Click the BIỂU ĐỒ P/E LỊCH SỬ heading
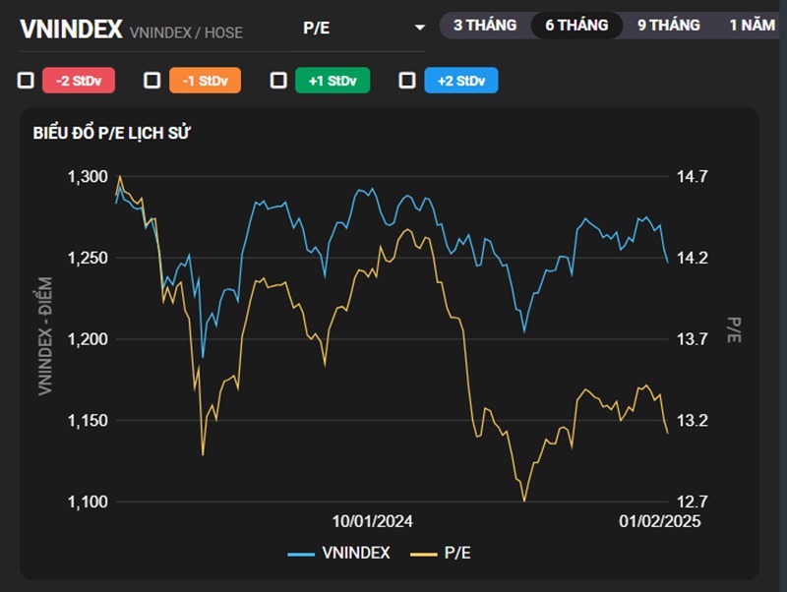The image size is (787, 592). coord(111,133)
